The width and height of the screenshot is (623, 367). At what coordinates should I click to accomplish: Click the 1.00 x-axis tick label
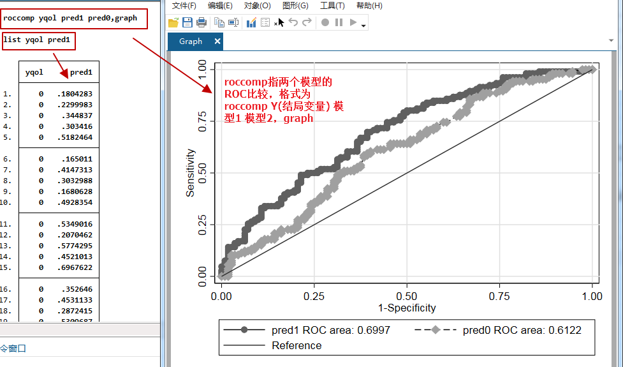[592, 296]
